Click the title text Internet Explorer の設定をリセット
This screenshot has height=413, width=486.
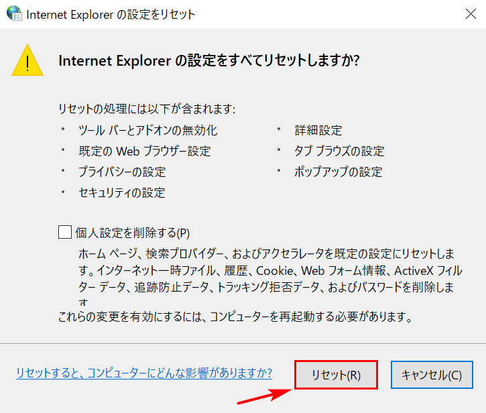tap(111, 15)
